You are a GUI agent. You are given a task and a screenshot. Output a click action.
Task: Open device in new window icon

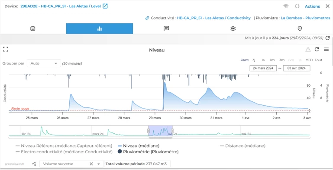click(105, 6)
